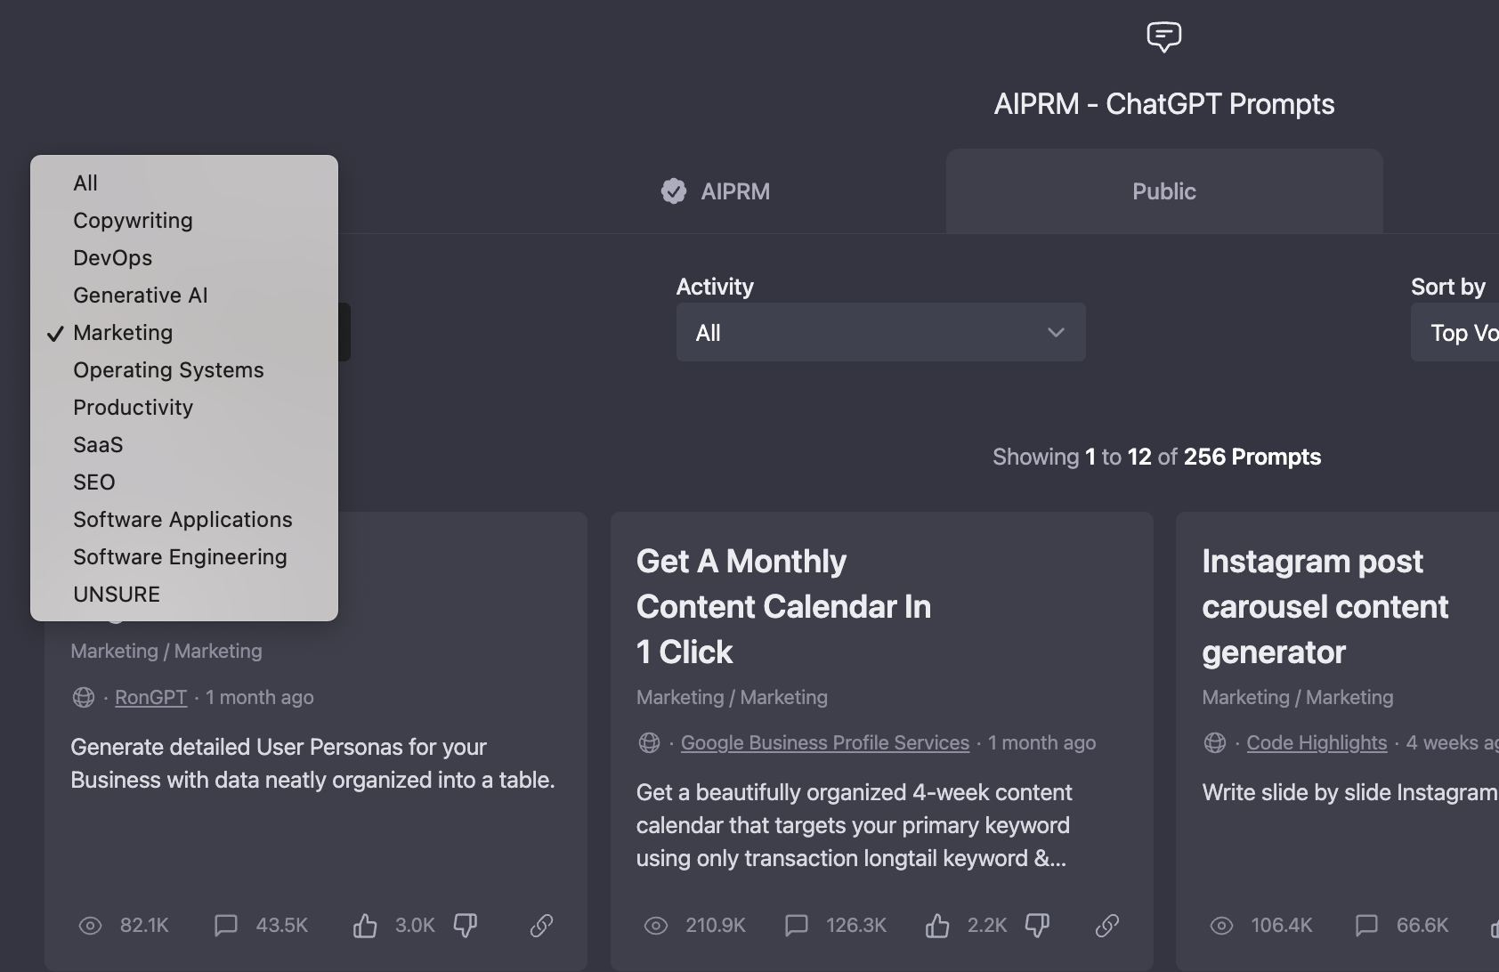This screenshot has height=972, width=1499.
Task: Click the AIPRM - ChatGPT Prompts heading
Action: click(x=1164, y=104)
